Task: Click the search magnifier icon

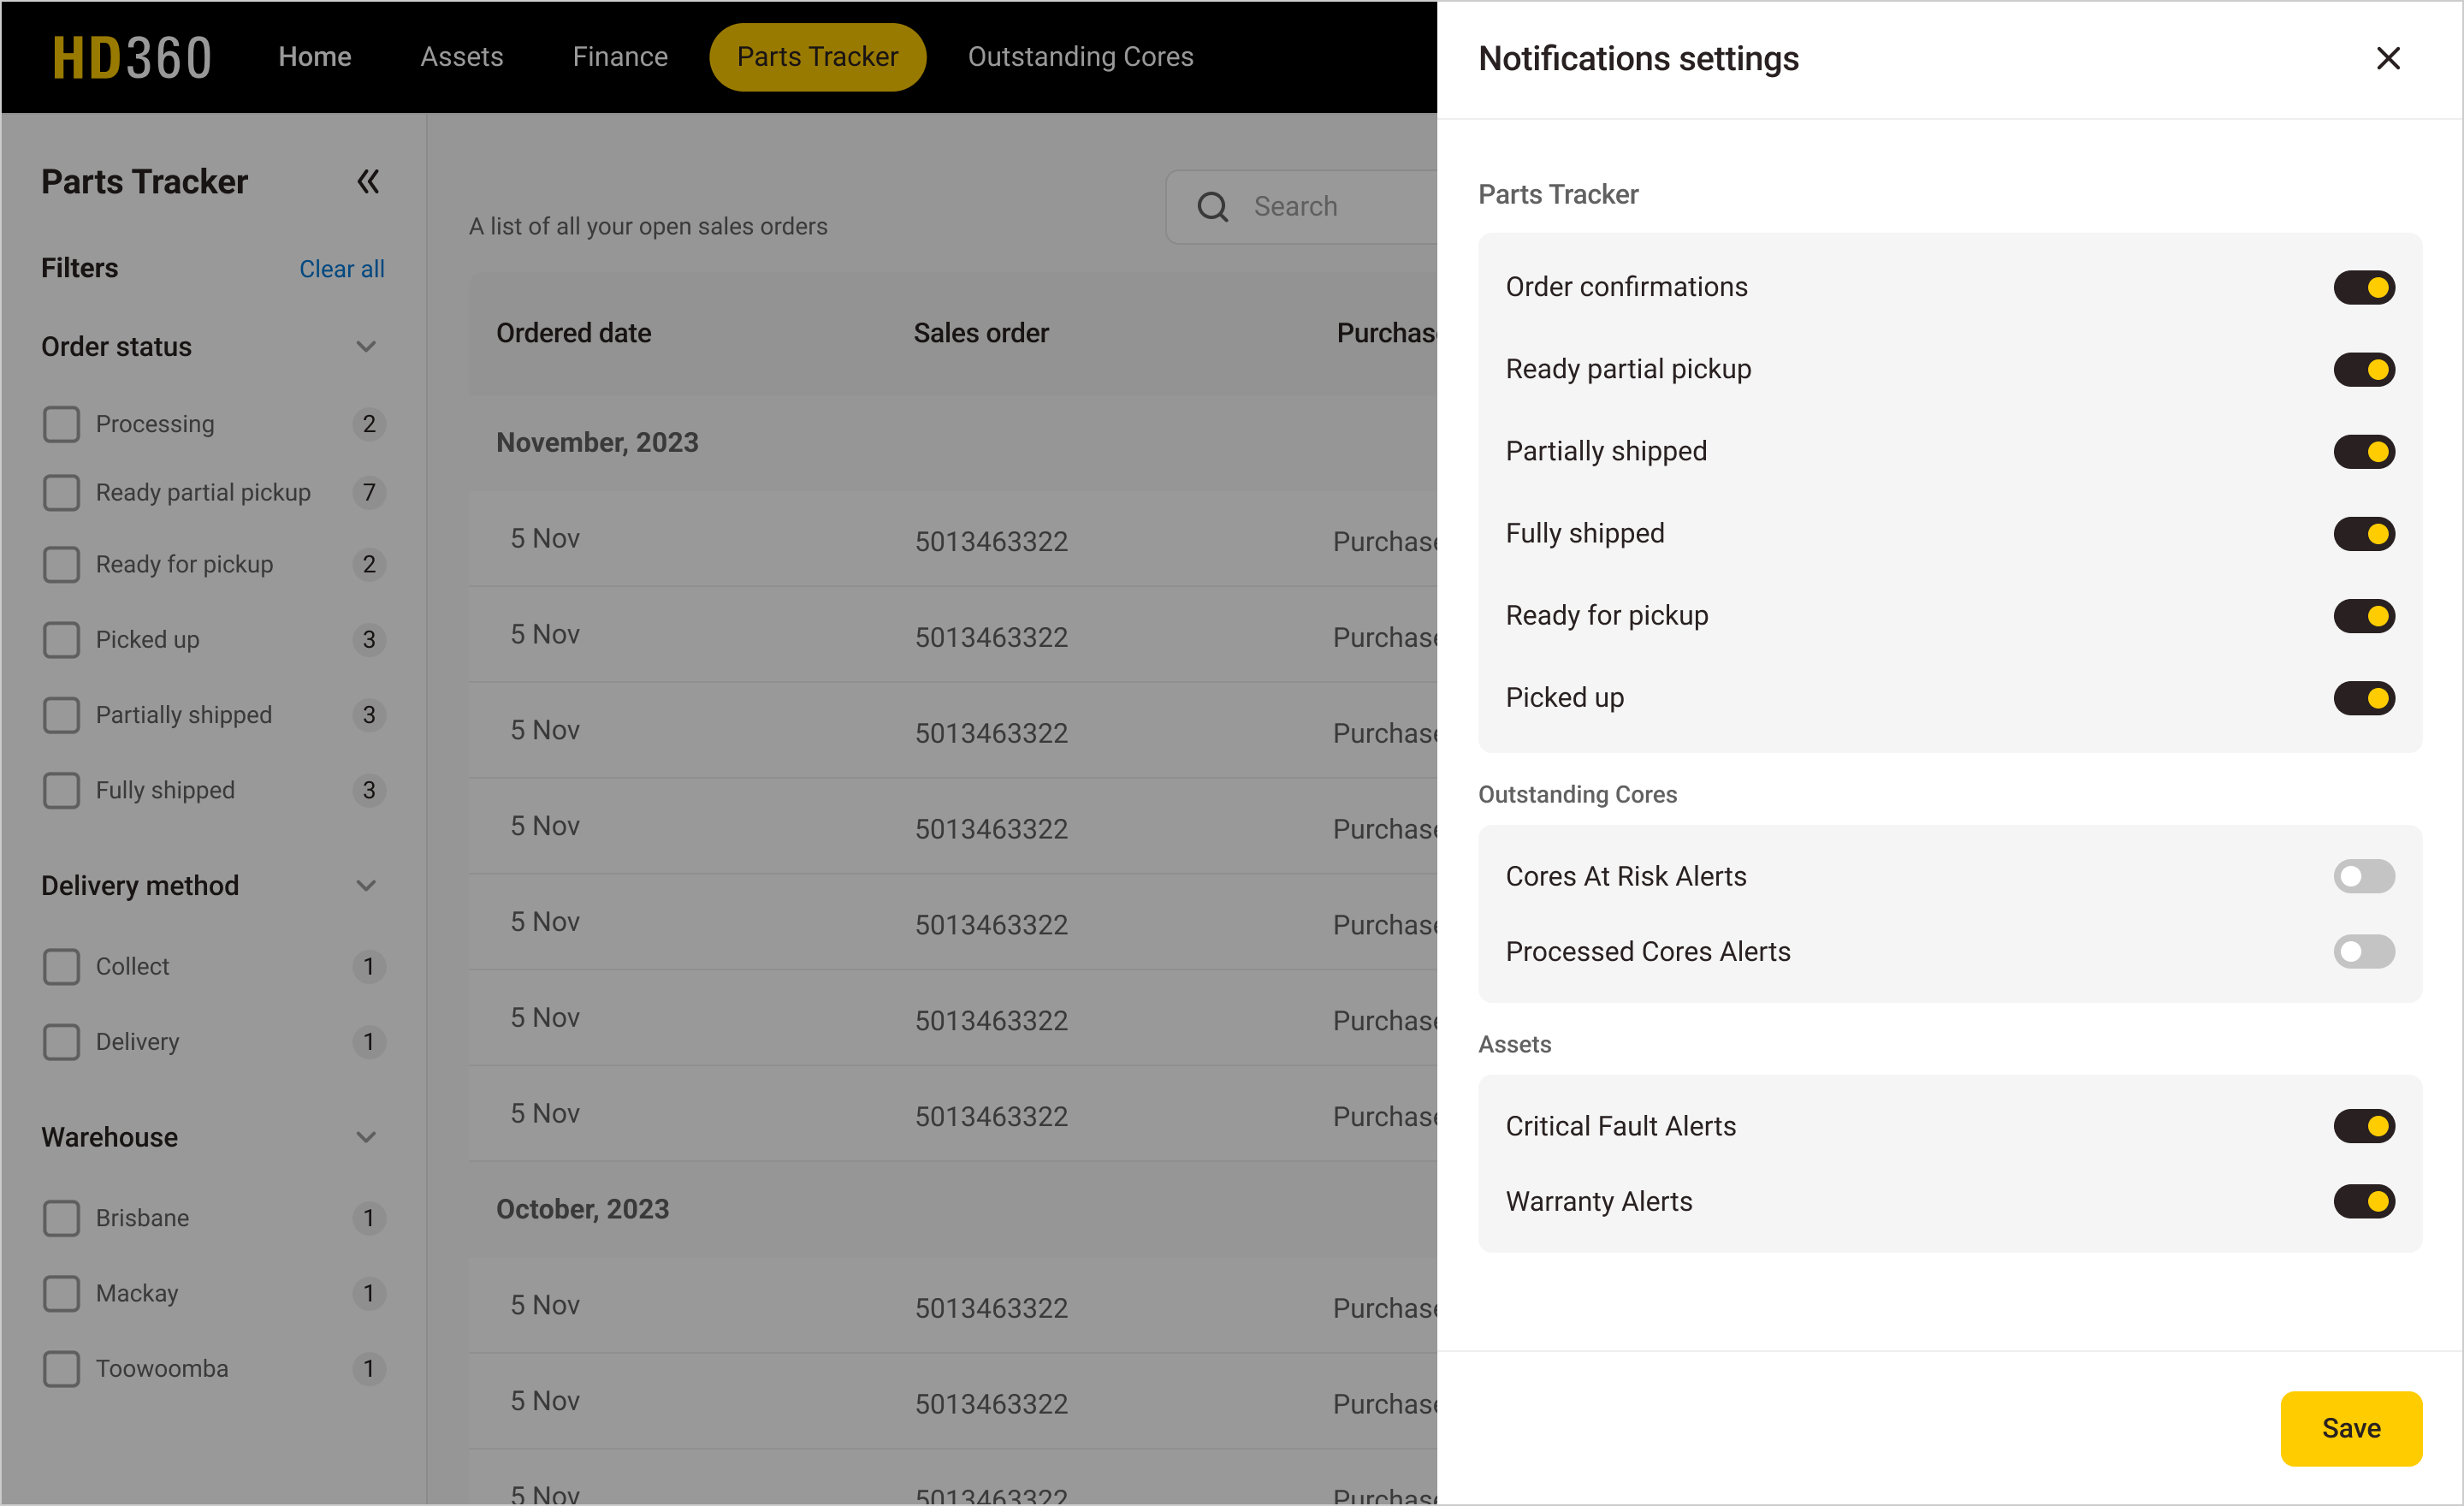Action: pyautogui.click(x=1212, y=206)
